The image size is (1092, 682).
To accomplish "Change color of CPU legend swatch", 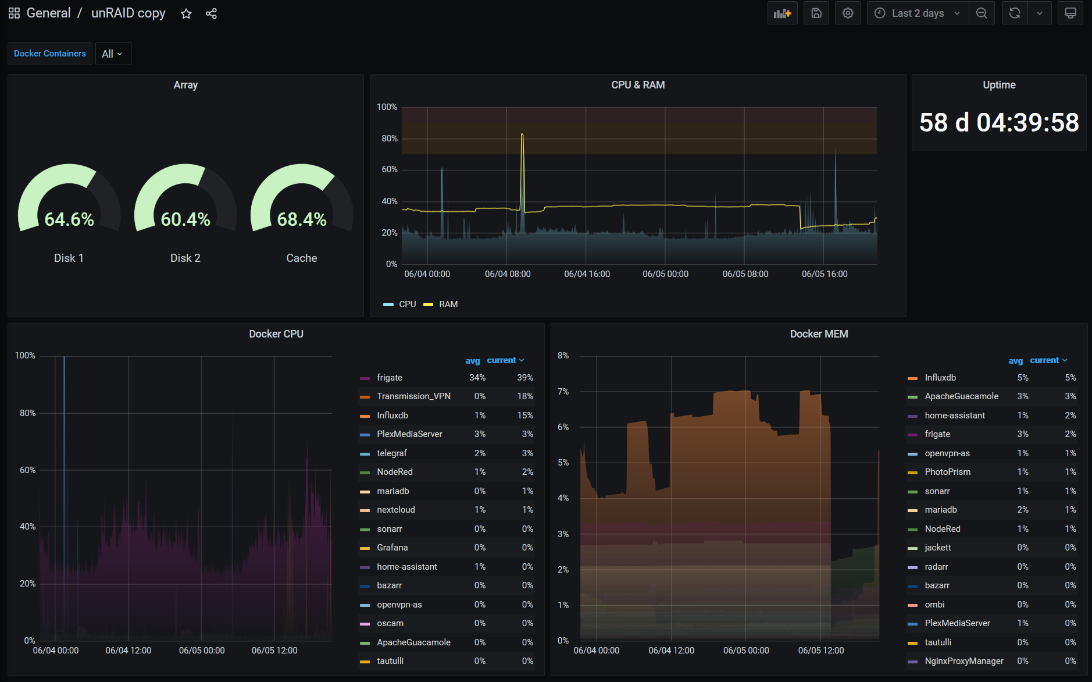I will [388, 305].
